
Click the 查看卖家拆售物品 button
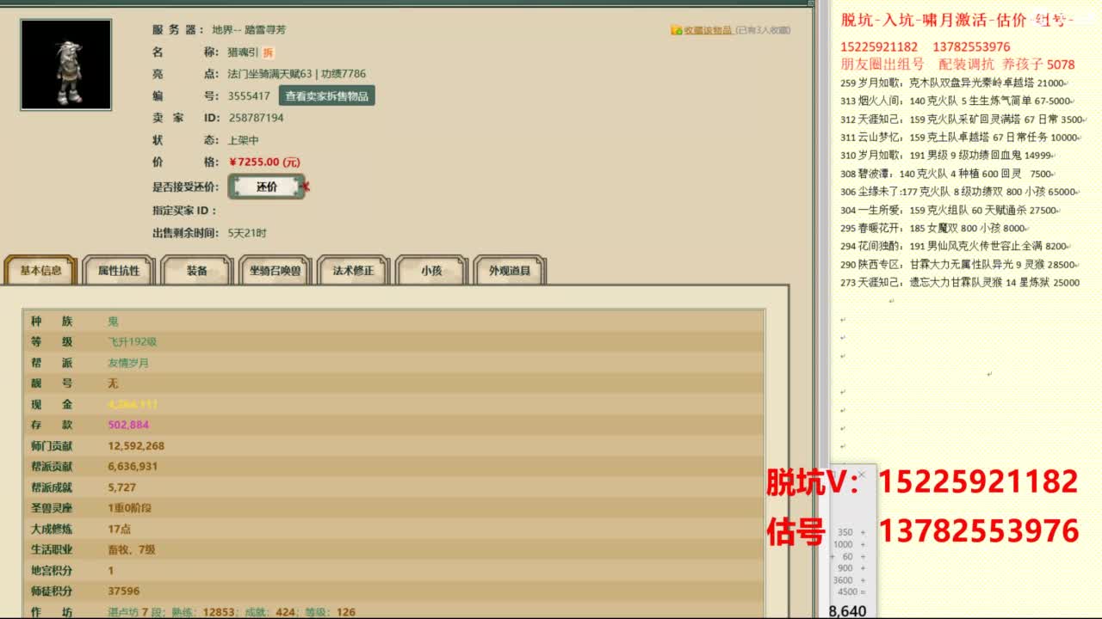click(x=327, y=96)
